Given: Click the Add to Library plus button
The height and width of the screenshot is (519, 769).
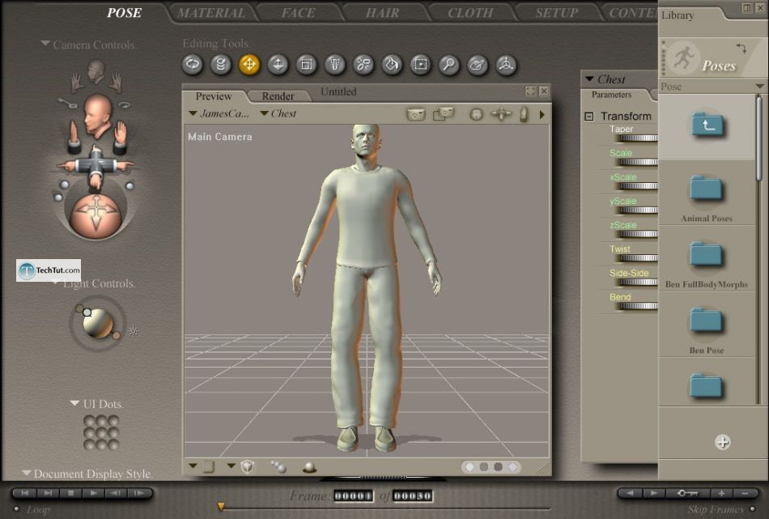Looking at the screenshot, I should pyautogui.click(x=722, y=442).
